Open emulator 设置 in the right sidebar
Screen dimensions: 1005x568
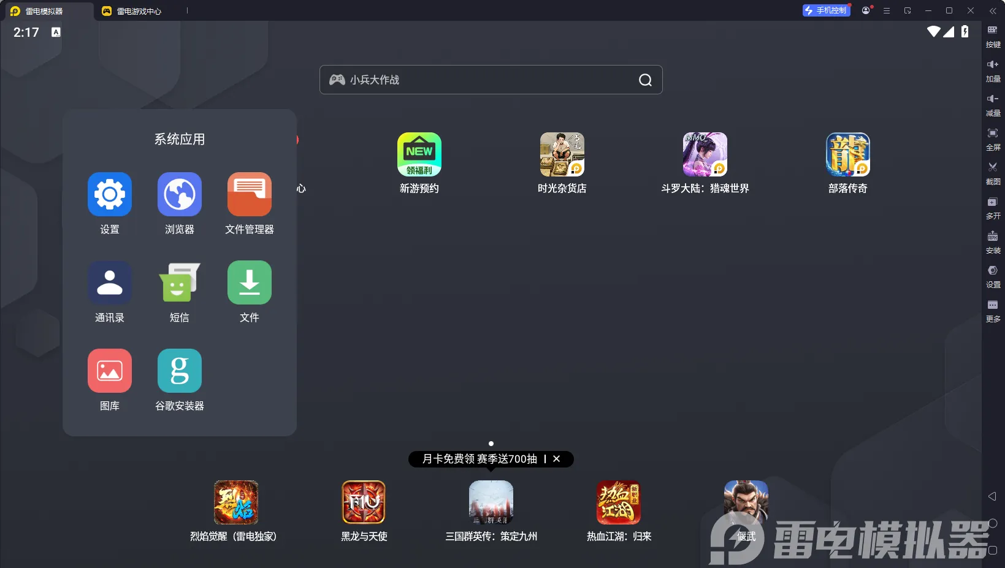pyautogui.click(x=993, y=277)
